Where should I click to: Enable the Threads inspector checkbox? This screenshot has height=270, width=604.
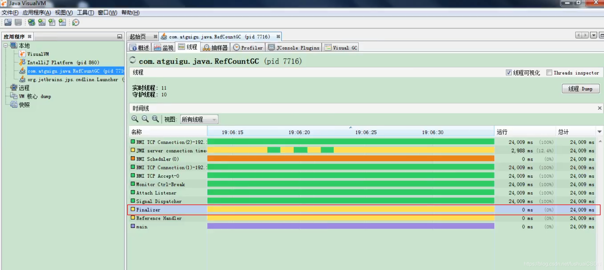(549, 72)
